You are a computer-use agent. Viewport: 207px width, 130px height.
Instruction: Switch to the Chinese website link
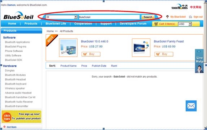coord(196,7)
